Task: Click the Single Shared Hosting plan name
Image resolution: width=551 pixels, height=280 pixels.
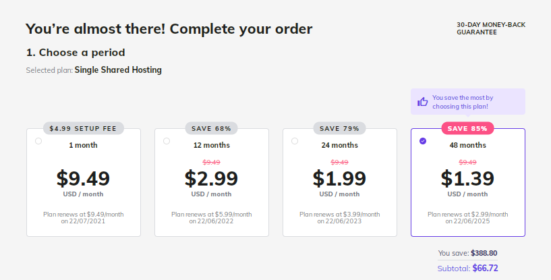Action: coord(118,69)
